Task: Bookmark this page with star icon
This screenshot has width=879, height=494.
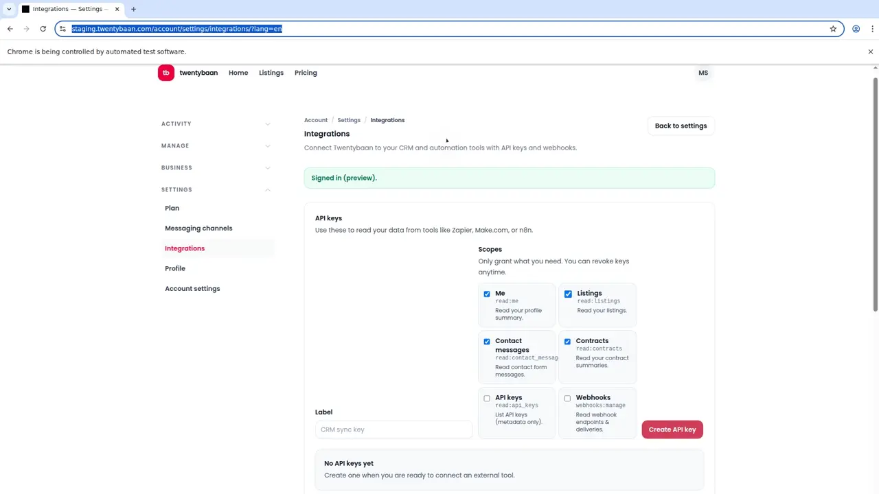Action: [833, 29]
